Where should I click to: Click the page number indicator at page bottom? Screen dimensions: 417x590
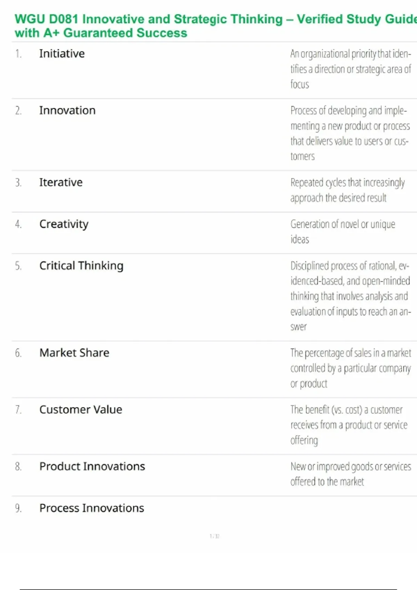click(214, 536)
